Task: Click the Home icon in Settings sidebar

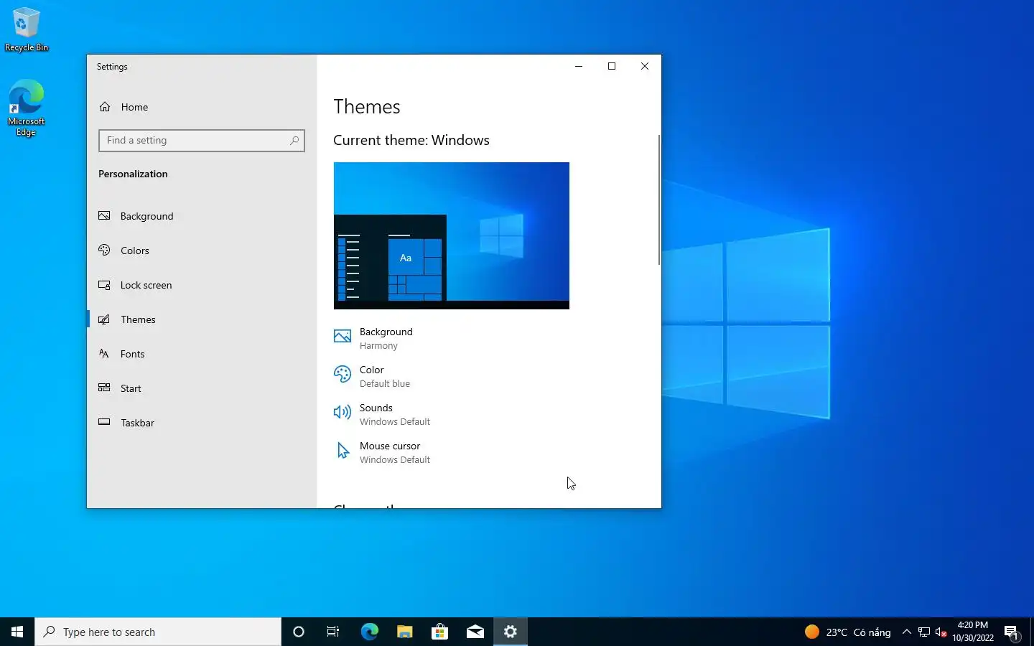Action: click(x=105, y=107)
